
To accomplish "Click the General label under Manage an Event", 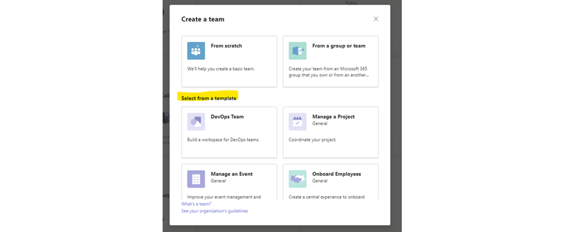I will (218, 181).
